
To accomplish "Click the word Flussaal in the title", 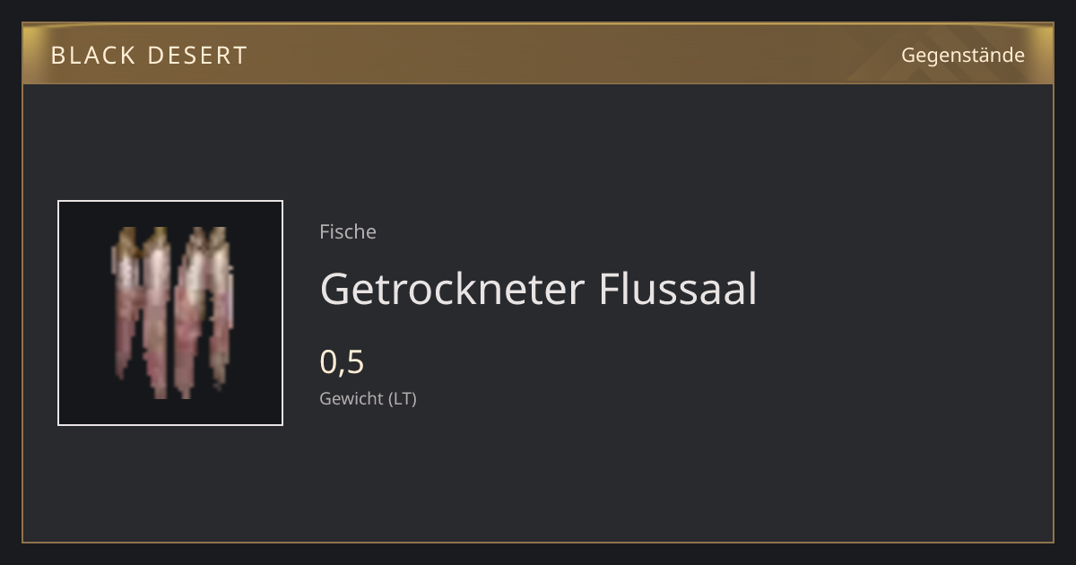I will coord(678,289).
